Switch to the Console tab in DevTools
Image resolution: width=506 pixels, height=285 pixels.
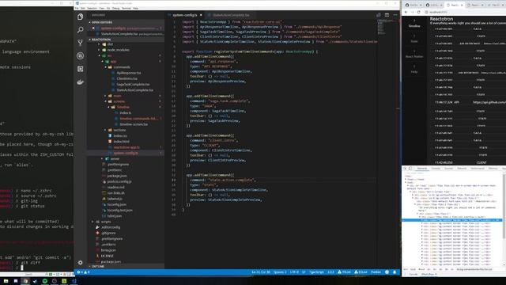[x=436, y=169]
